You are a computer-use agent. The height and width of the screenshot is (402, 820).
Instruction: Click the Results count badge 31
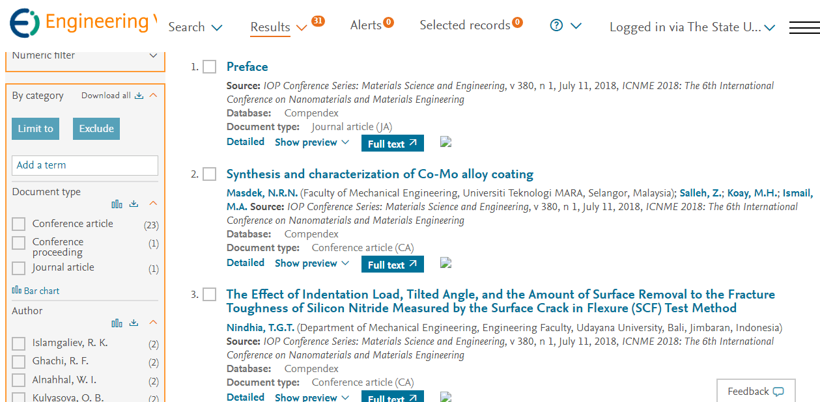coord(318,21)
